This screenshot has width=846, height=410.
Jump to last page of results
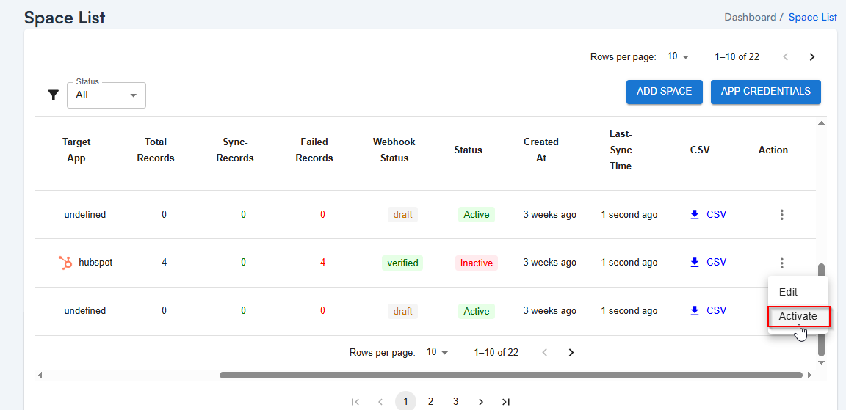pos(506,402)
